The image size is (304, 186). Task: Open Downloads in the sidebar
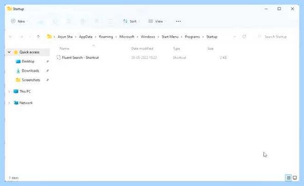tap(30, 71)
